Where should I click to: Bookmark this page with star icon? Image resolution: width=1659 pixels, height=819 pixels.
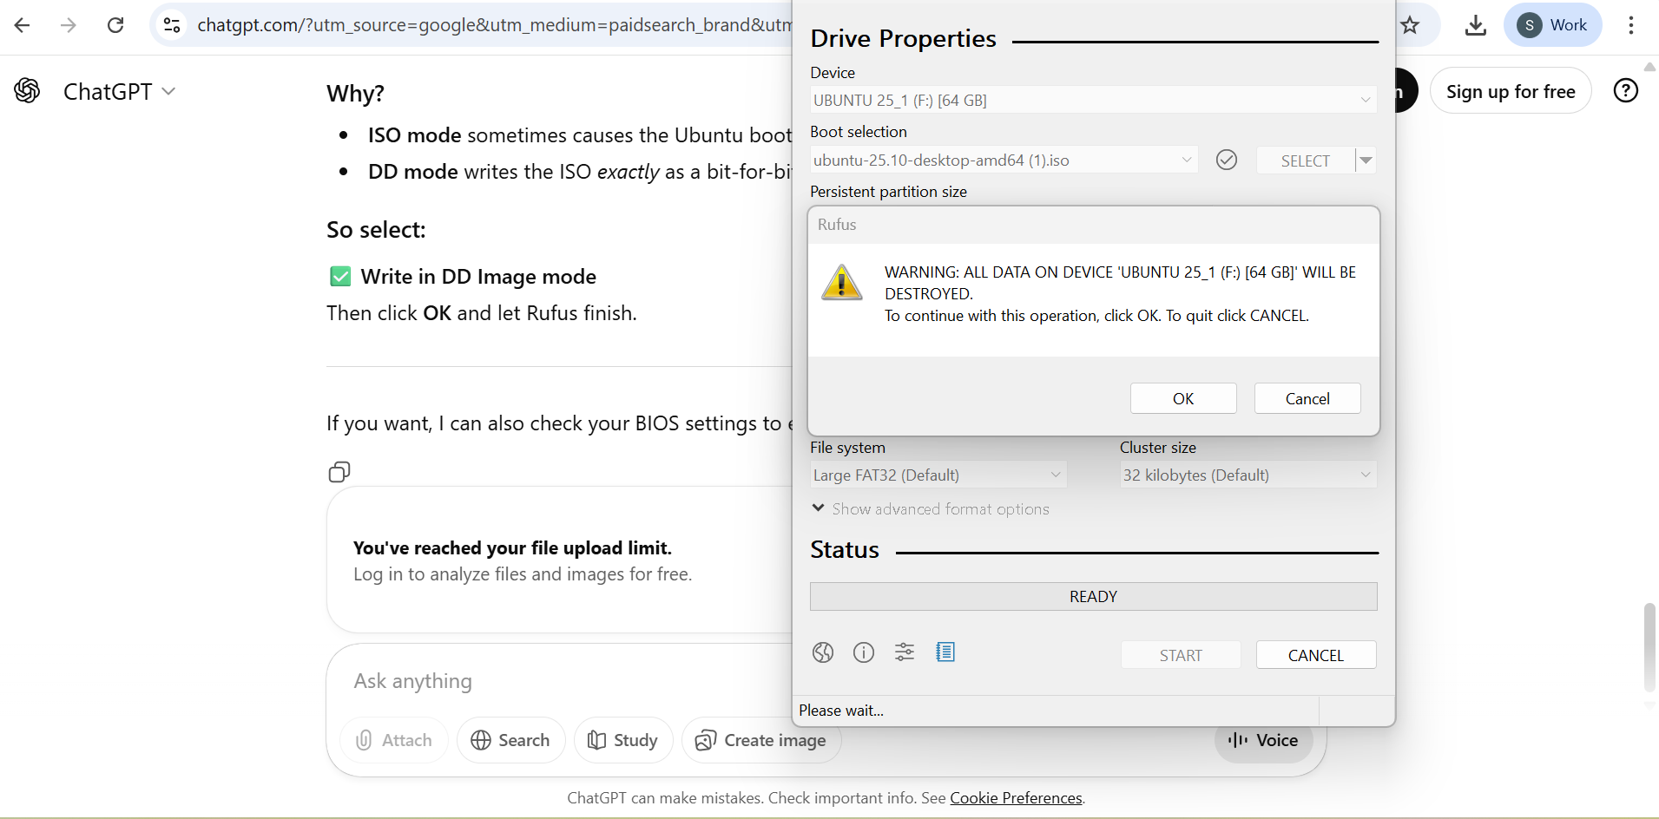click(x=1410, y=25)
